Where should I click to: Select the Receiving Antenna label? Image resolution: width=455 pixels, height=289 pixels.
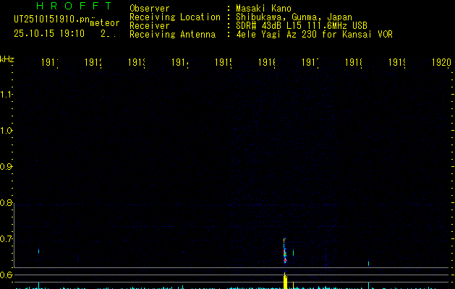click(x=172, y=35)
